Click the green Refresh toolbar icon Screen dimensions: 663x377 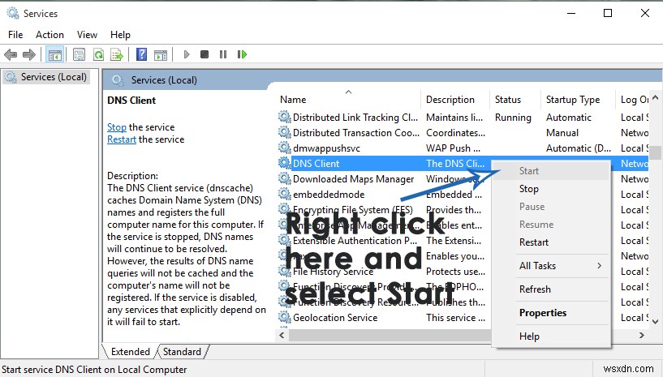[x=98, y=54]
